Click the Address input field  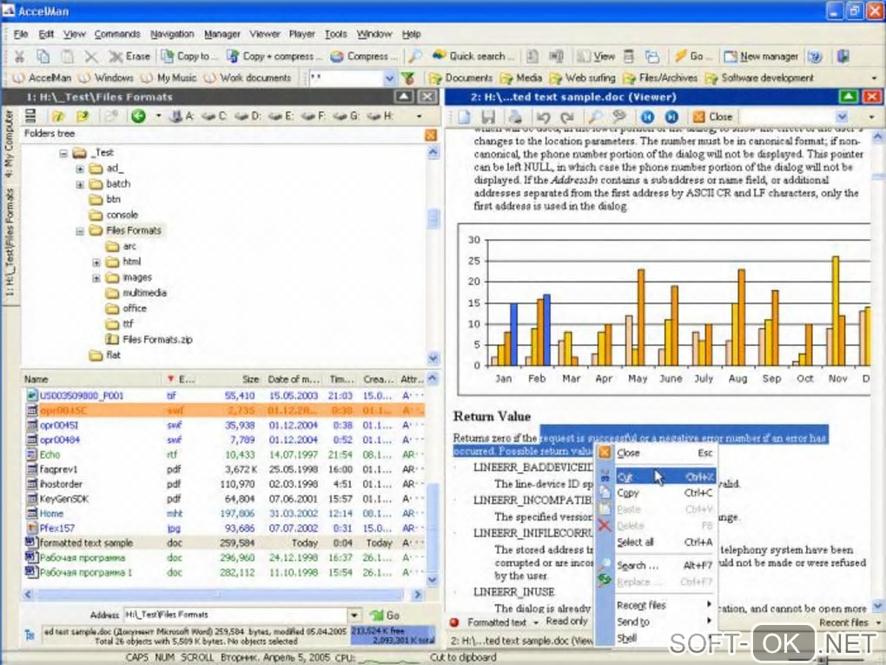235,615
